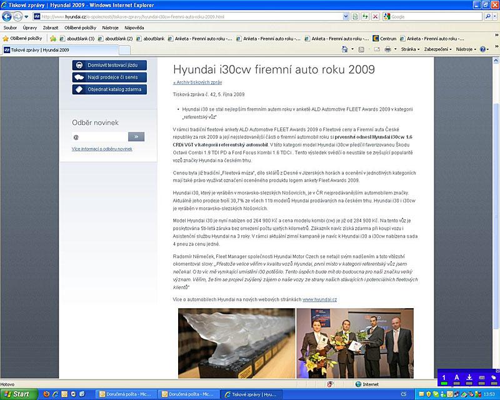This screenshot has height=400, width=500.
Task: Follow the Archiv tiskových zpráv link
Action: [x=197, y=82]
